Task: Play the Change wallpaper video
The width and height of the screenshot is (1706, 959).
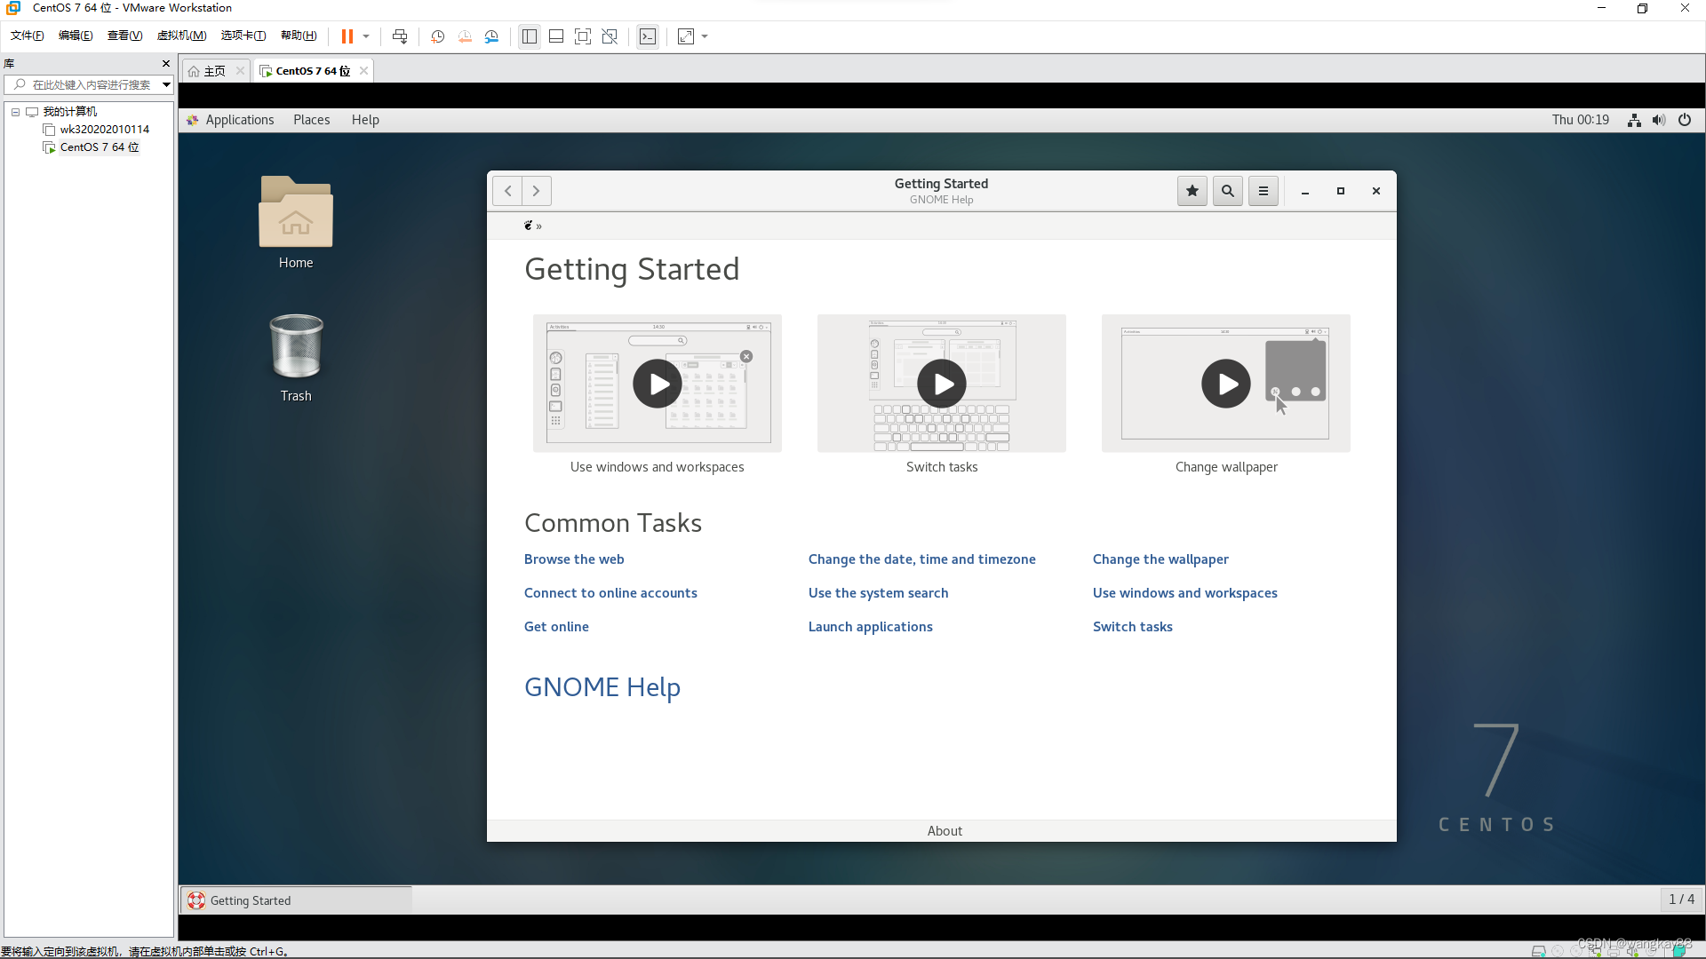Action: tap(1226, 384)
